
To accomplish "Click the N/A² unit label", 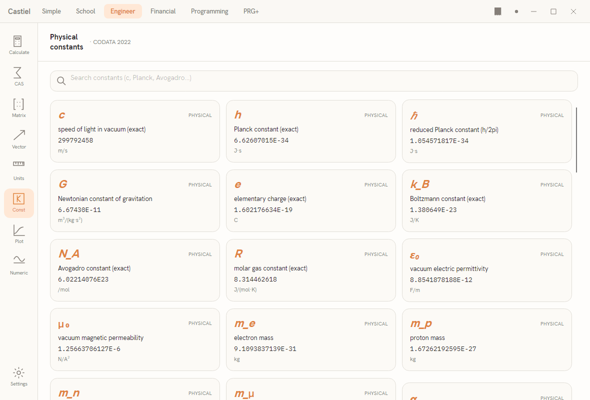I will pos(63,359).
